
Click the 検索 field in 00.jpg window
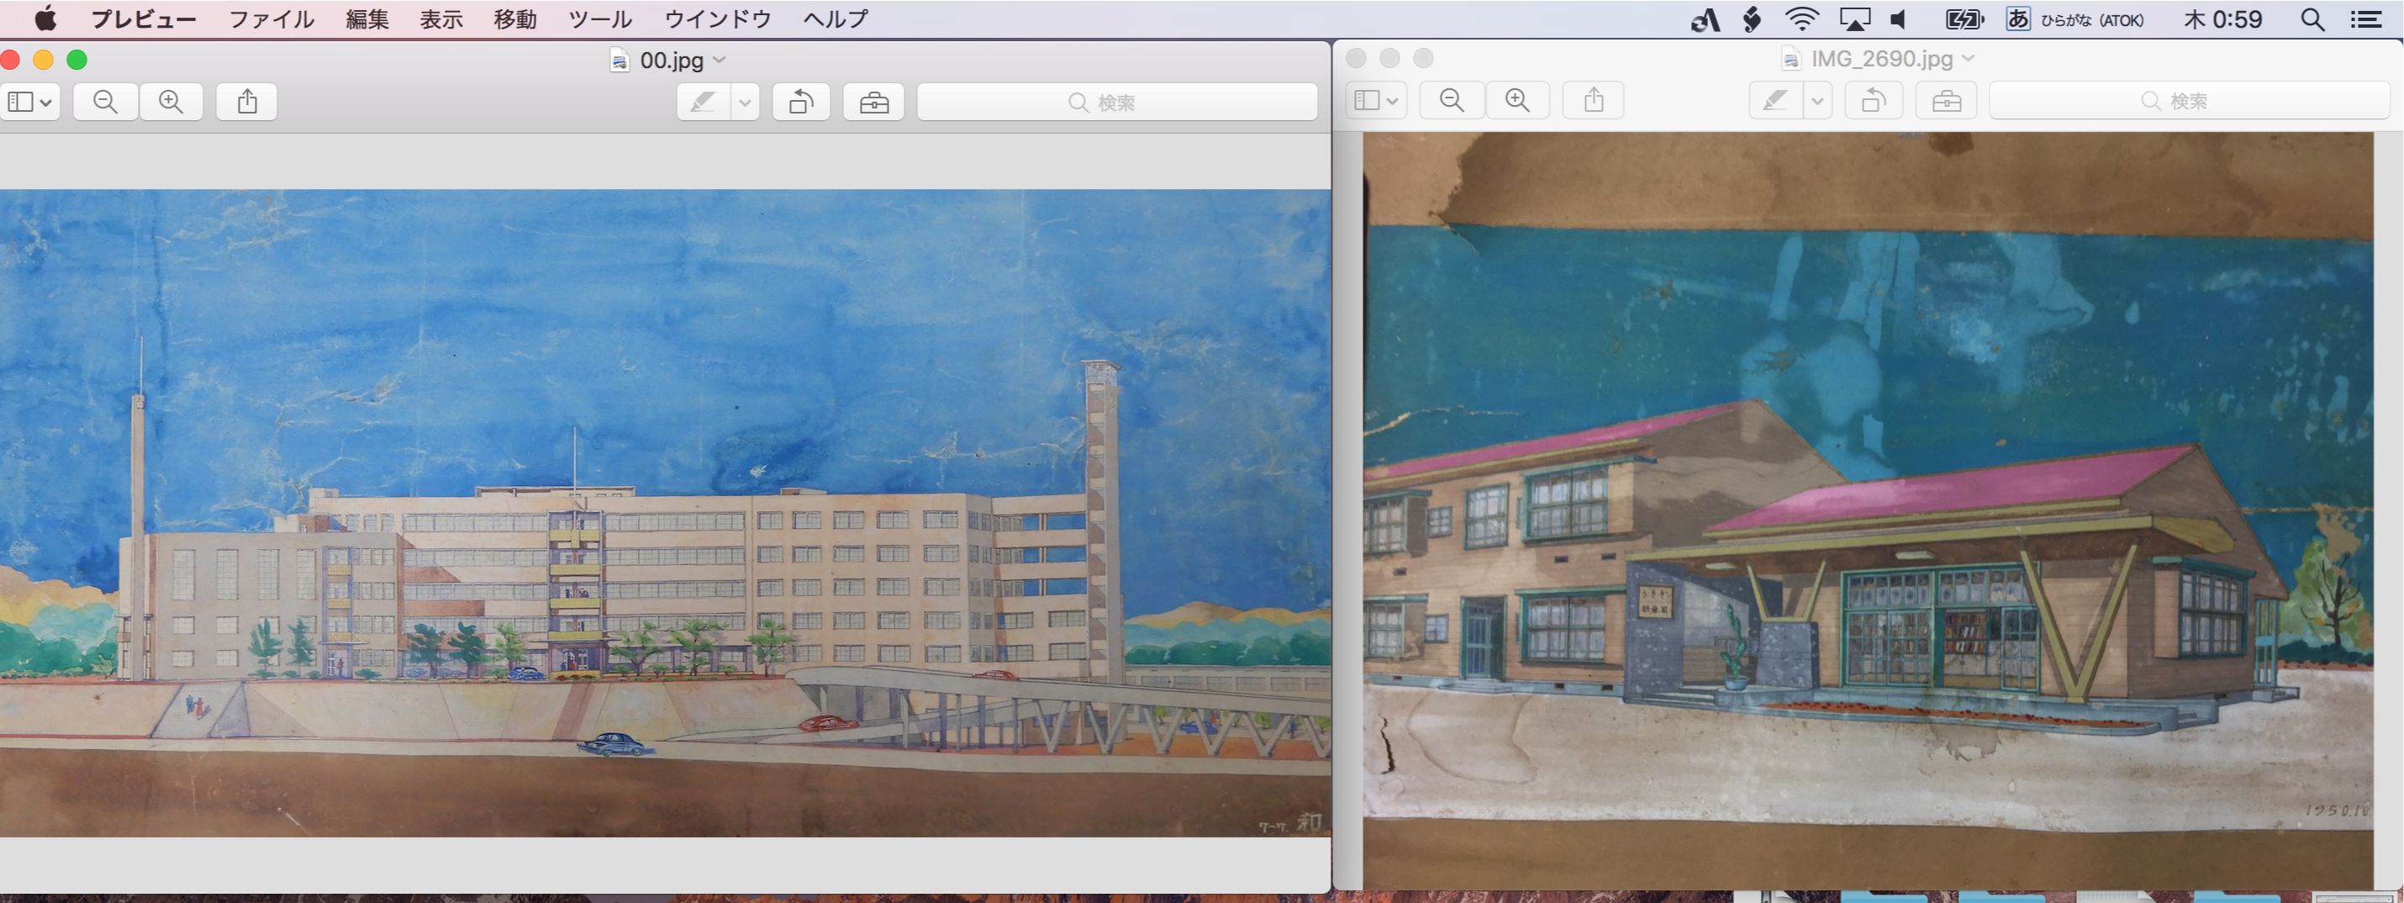[x=1117, y=103]
